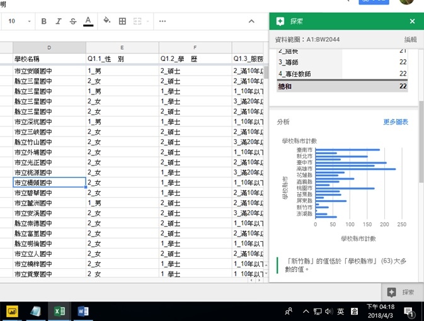Click the merge cells icon

[137, 21]
